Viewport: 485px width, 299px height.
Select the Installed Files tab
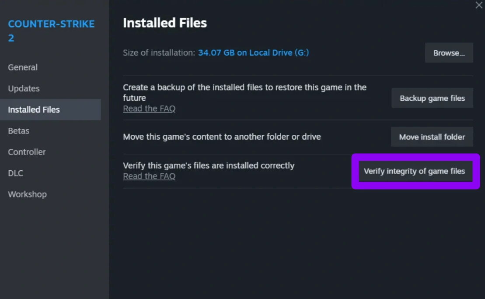coord(34,109)
